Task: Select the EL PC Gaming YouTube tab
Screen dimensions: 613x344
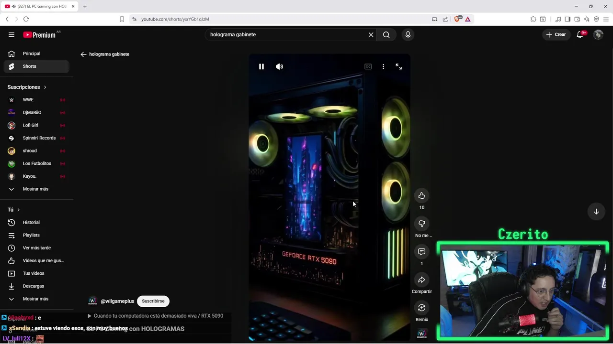Action: click(40, 6)
